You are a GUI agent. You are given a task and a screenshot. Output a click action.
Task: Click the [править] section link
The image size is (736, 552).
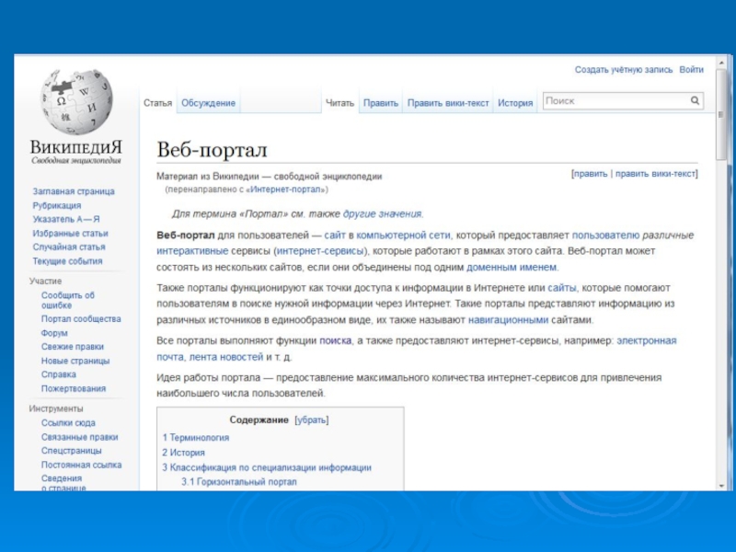(591, 173)
